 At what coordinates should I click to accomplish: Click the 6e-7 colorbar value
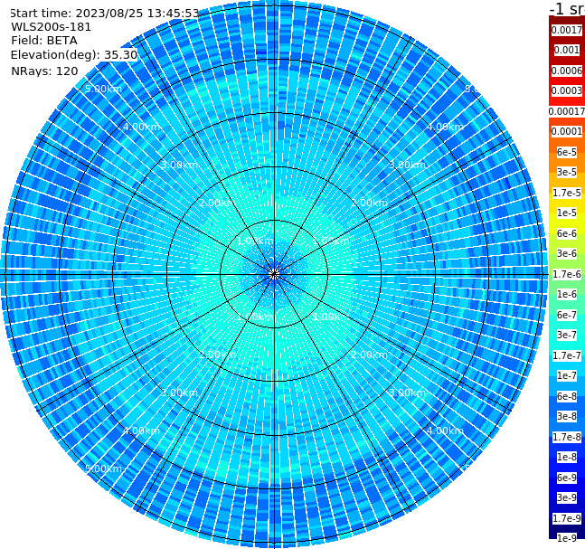(x=567, y=315)
